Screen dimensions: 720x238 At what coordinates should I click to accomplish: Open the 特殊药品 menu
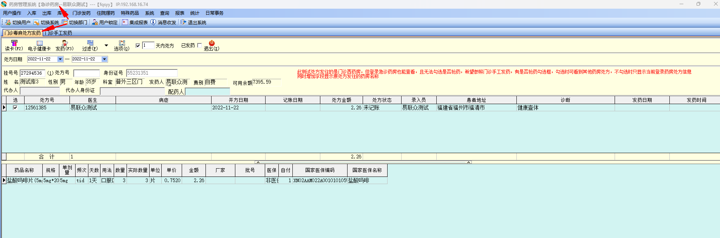(x=130, y=13)
